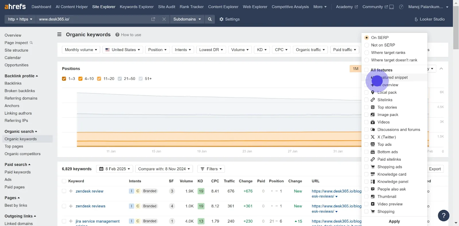Check the Local pack checkbox
Viewport: 459px width, 226px height.
[x=366, y=92]
